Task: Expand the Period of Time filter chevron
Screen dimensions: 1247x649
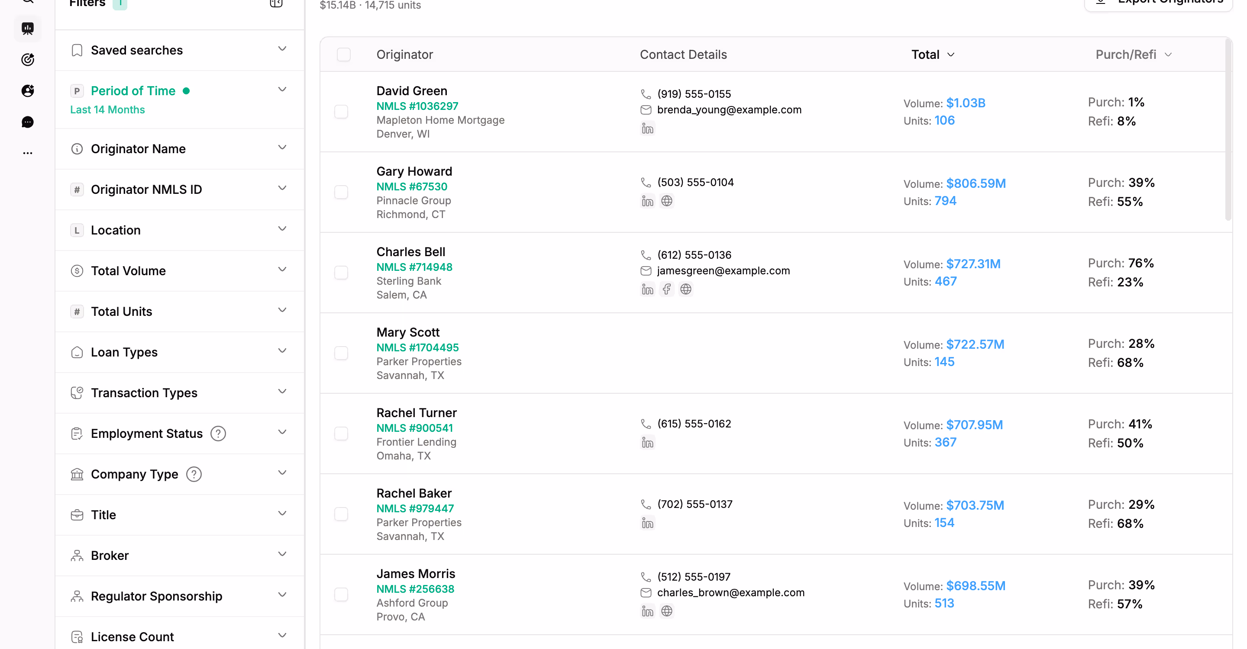Action: (x=282, y=90)
